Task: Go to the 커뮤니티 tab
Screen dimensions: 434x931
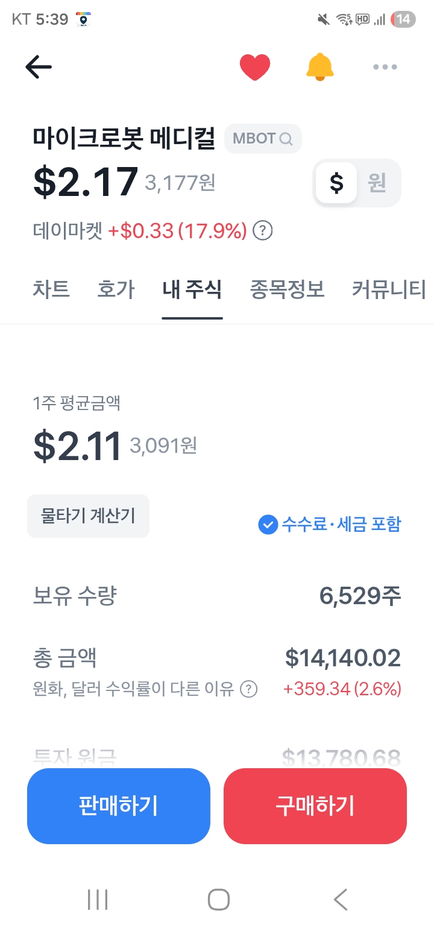Action: [389, 289]
